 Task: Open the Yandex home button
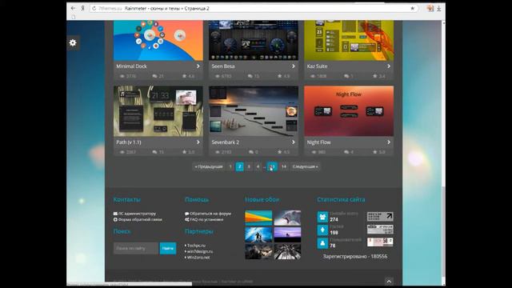83,8
